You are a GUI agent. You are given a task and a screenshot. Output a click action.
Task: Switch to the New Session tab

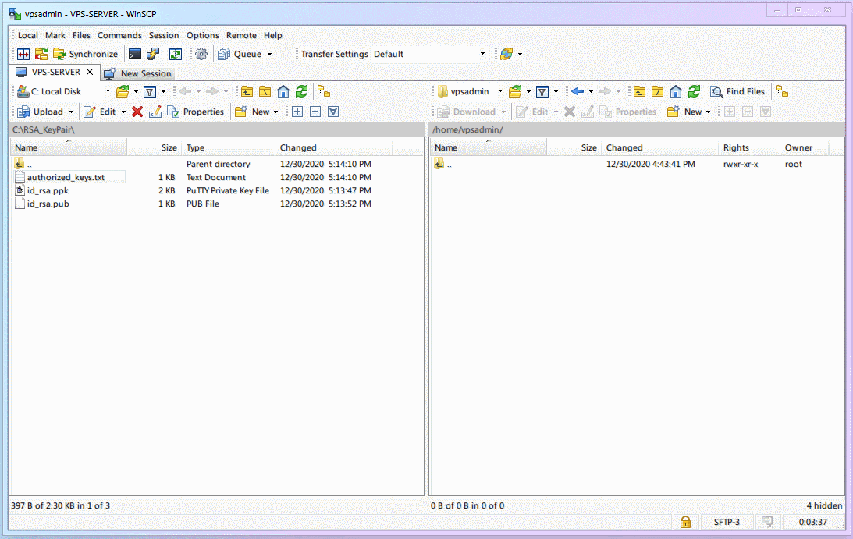point(138,73)
